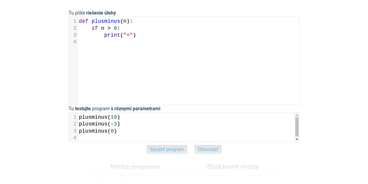The image size is (368, 184).
Task: Click scrollbar up arrow in test editor
Action: [297, 115]
